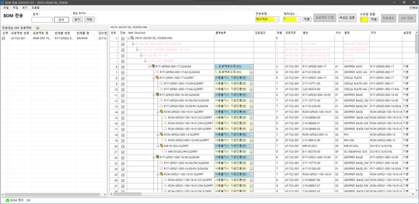Click the yellow 소요일 일괄 field
Viewport: 419px width, 204px height.
pos(363,19)
